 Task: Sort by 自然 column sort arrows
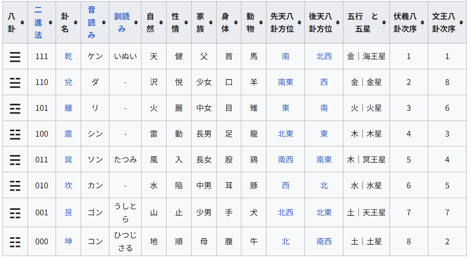point(161,23)
